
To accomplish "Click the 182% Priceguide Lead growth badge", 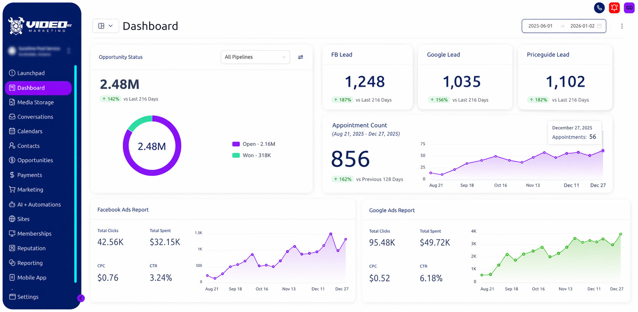I will point(538,100).
